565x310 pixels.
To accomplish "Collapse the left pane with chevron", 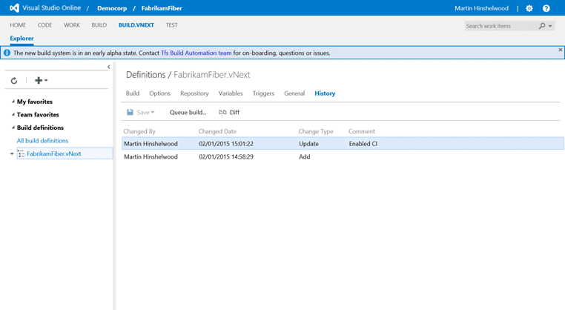I will tap(109, 67).
